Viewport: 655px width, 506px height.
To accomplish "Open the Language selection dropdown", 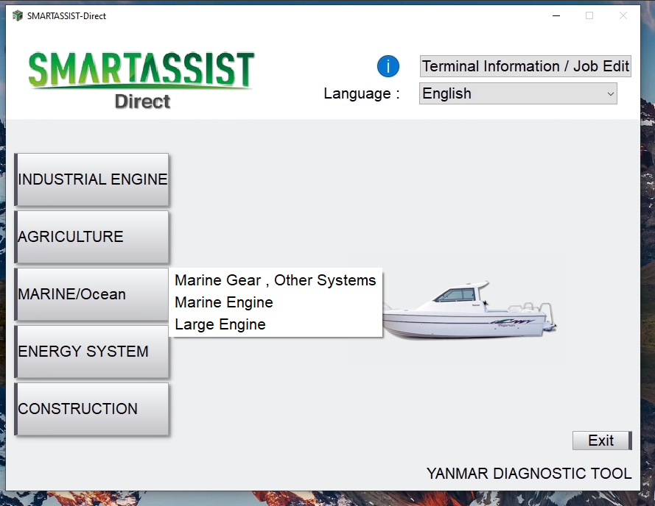I will 517,93.
